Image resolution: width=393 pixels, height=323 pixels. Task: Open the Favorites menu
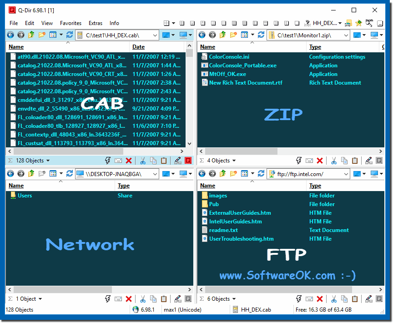coord(71,23)
